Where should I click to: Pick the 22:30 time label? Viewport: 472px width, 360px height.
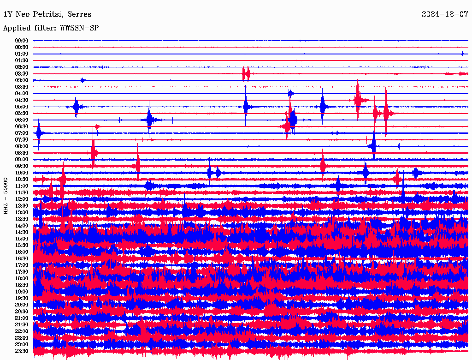22,338
